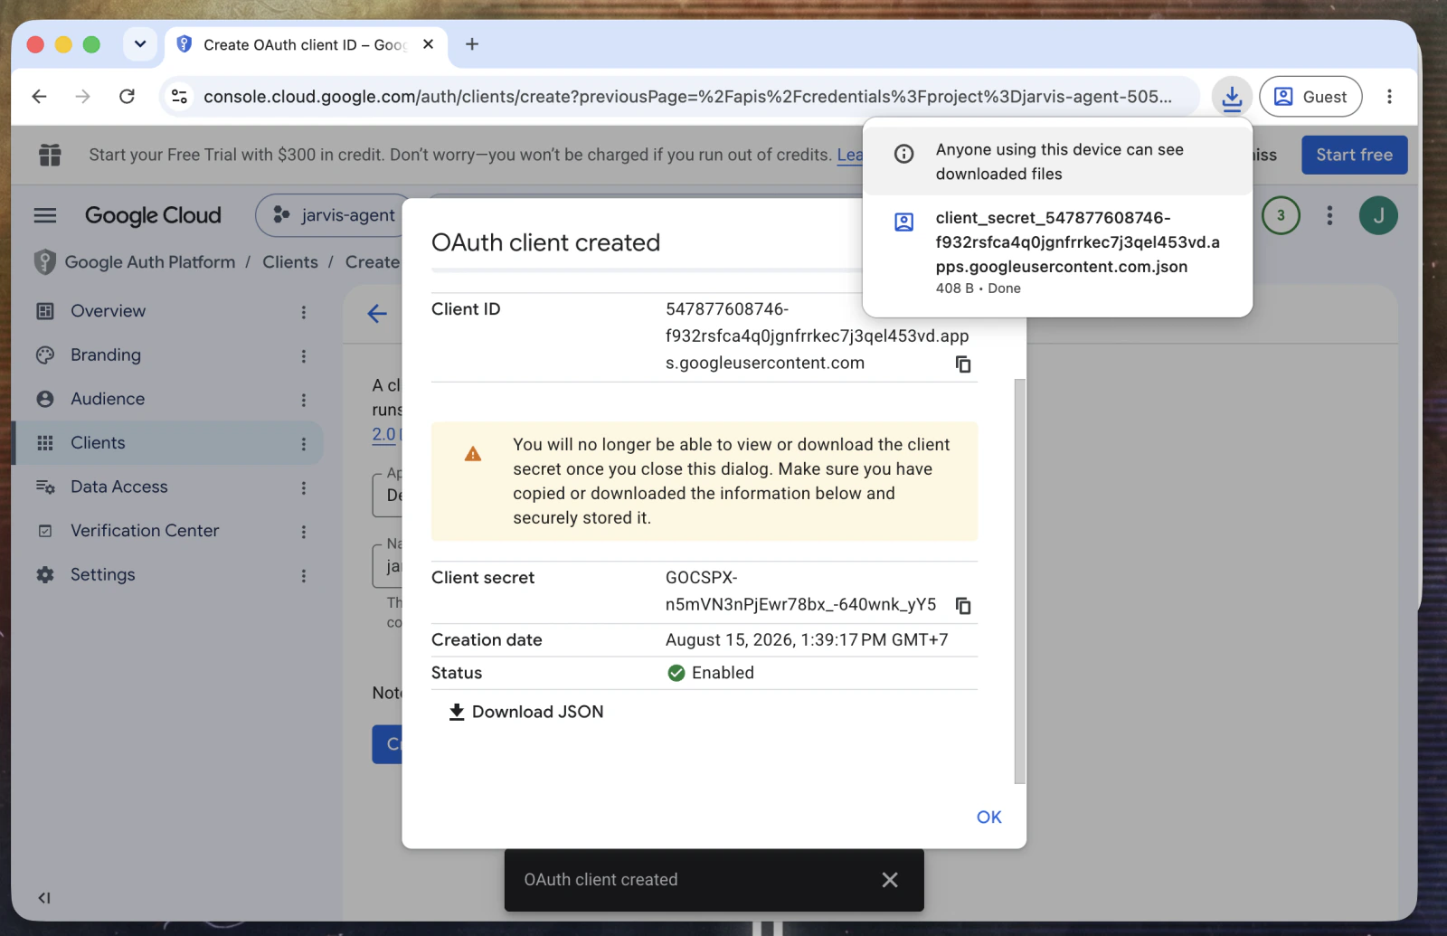Dismiss the OAuth client created toast
Screen dimensions: 1447x936
point(890,880)
